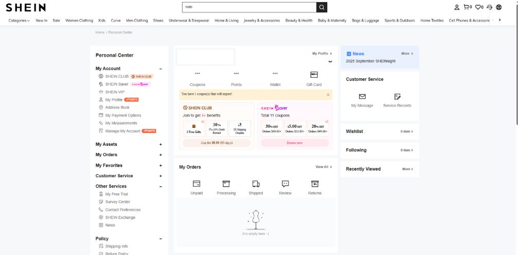Click the Returns order icon
Screen dimensions: 518x255
315,184
